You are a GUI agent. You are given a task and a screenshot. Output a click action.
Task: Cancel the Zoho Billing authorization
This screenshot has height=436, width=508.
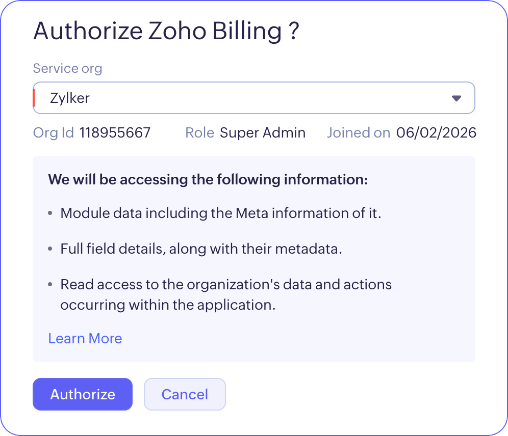click(185, 394)
